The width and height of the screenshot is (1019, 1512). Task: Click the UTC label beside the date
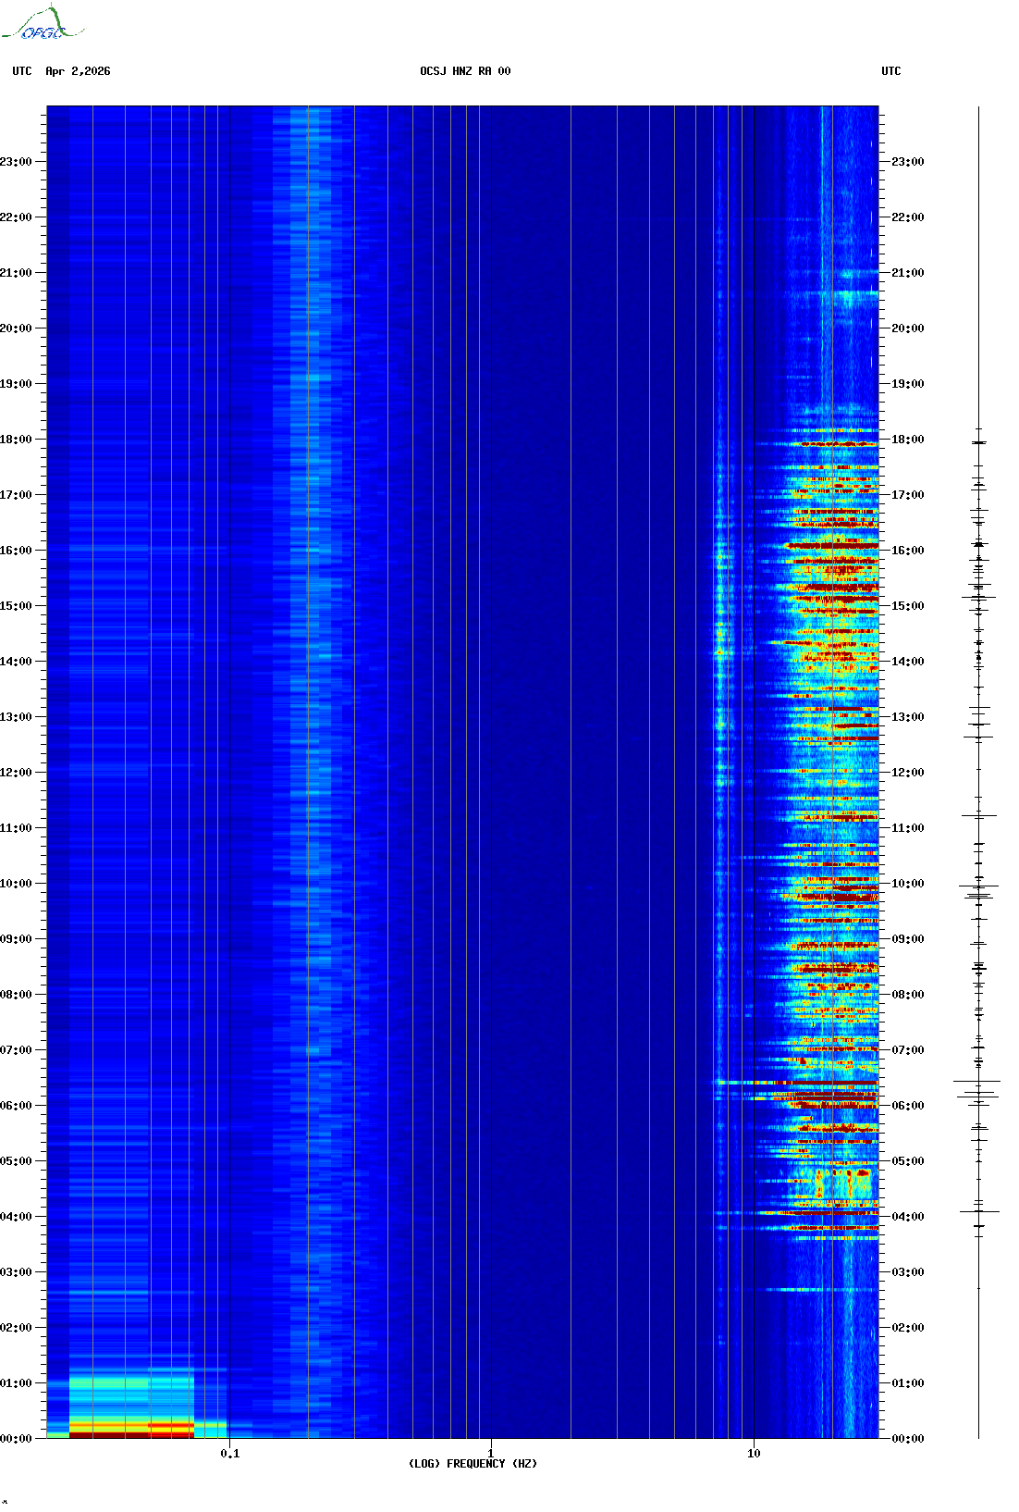pyautogui.click(x=22, y=71)
